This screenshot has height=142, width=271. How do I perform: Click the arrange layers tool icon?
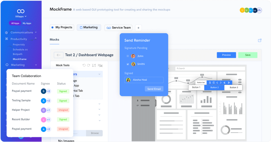pyautogui.click(x=100, y=65)
